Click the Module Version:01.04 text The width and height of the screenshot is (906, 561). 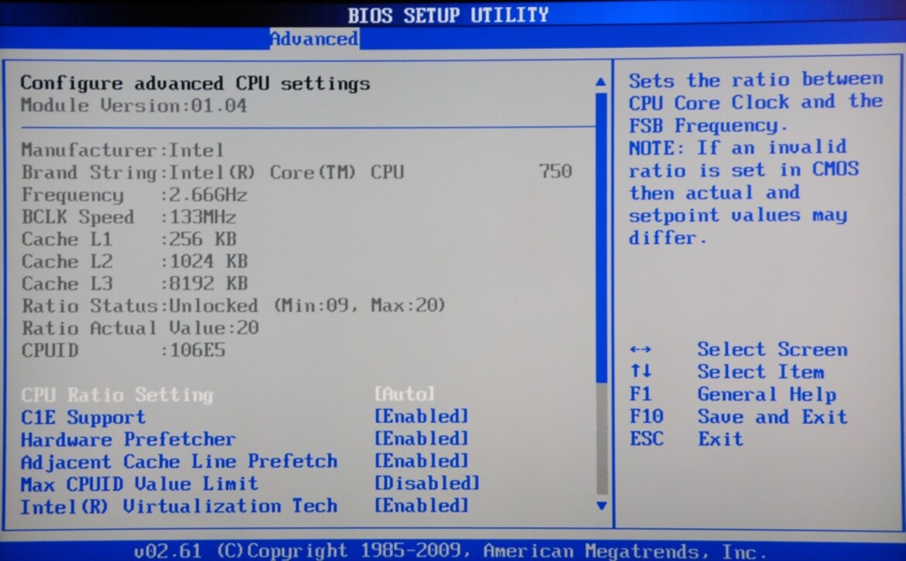click(133, 105)
